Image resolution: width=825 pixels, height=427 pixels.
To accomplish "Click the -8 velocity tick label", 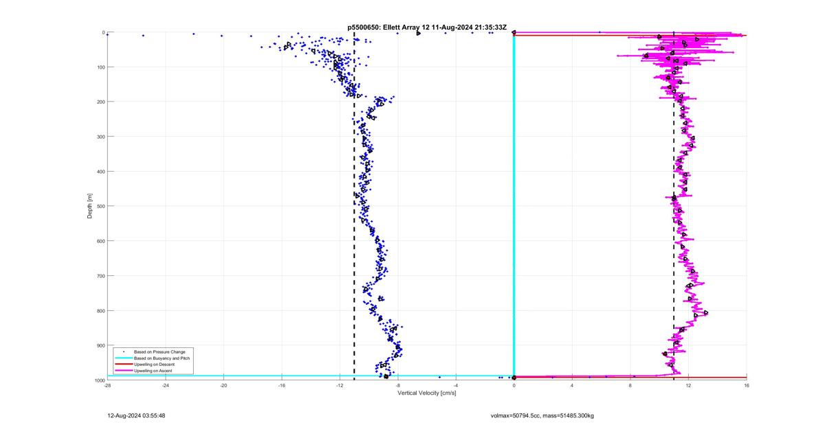I will click(397, 385).
